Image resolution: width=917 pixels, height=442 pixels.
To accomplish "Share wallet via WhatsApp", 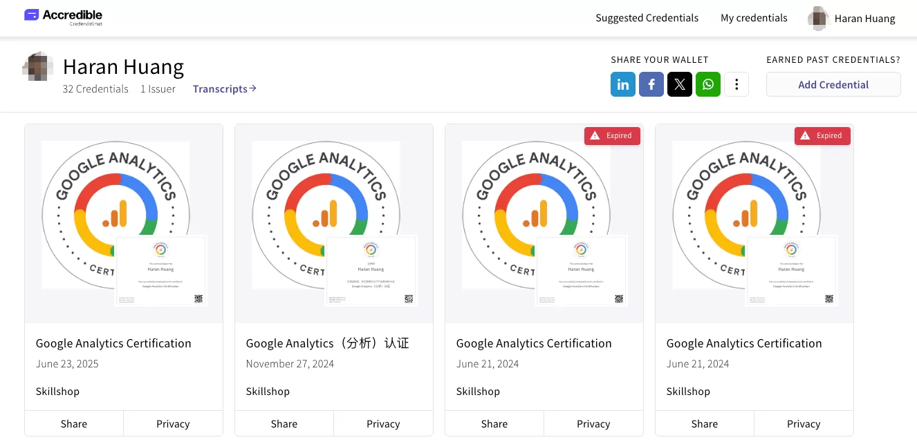I will [708, 84].
